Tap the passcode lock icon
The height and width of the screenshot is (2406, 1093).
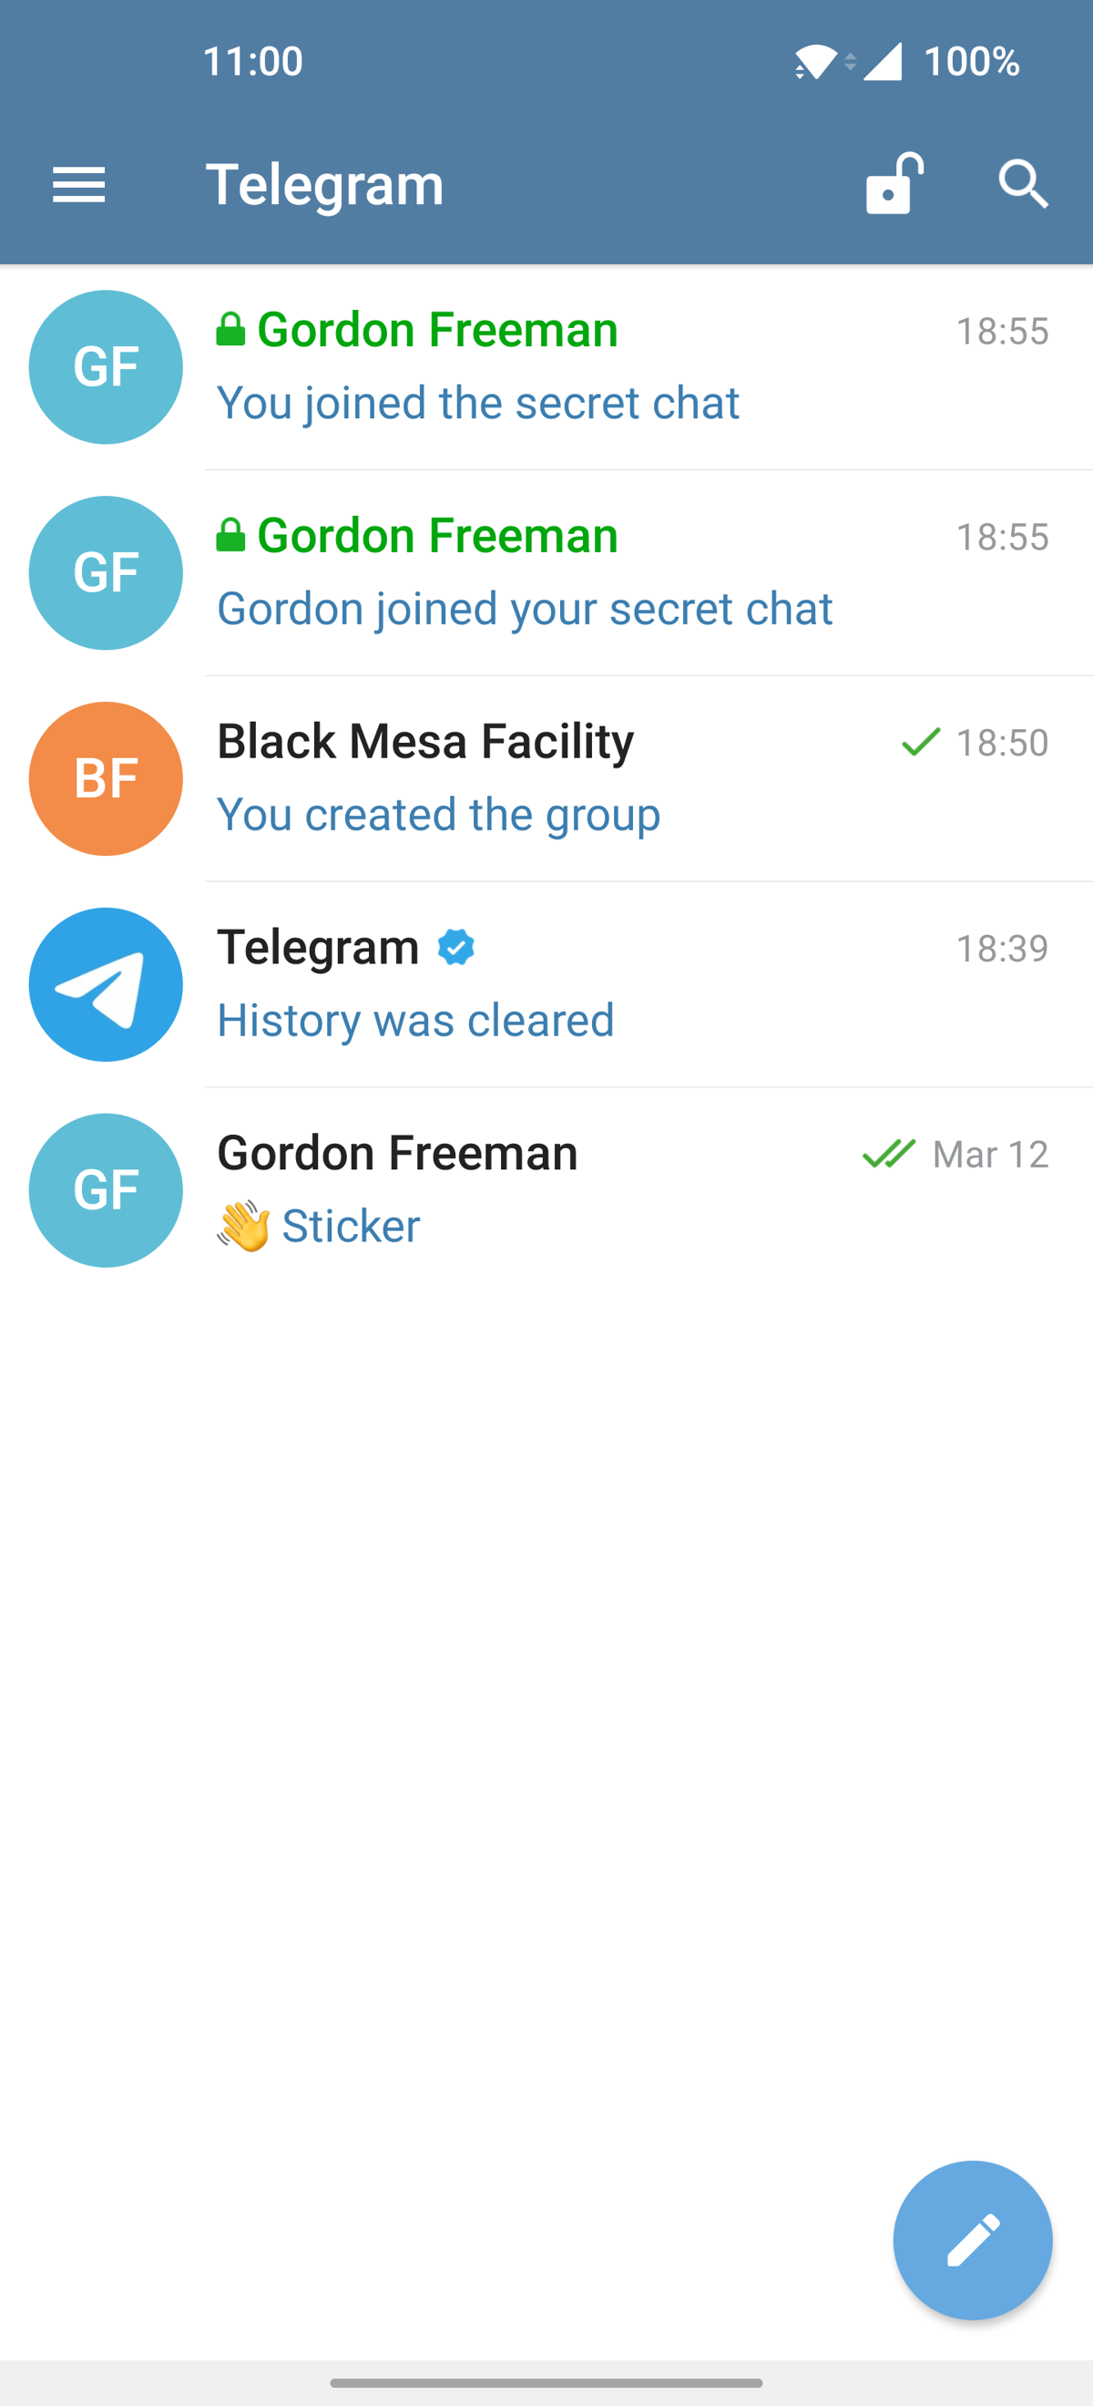894,184
